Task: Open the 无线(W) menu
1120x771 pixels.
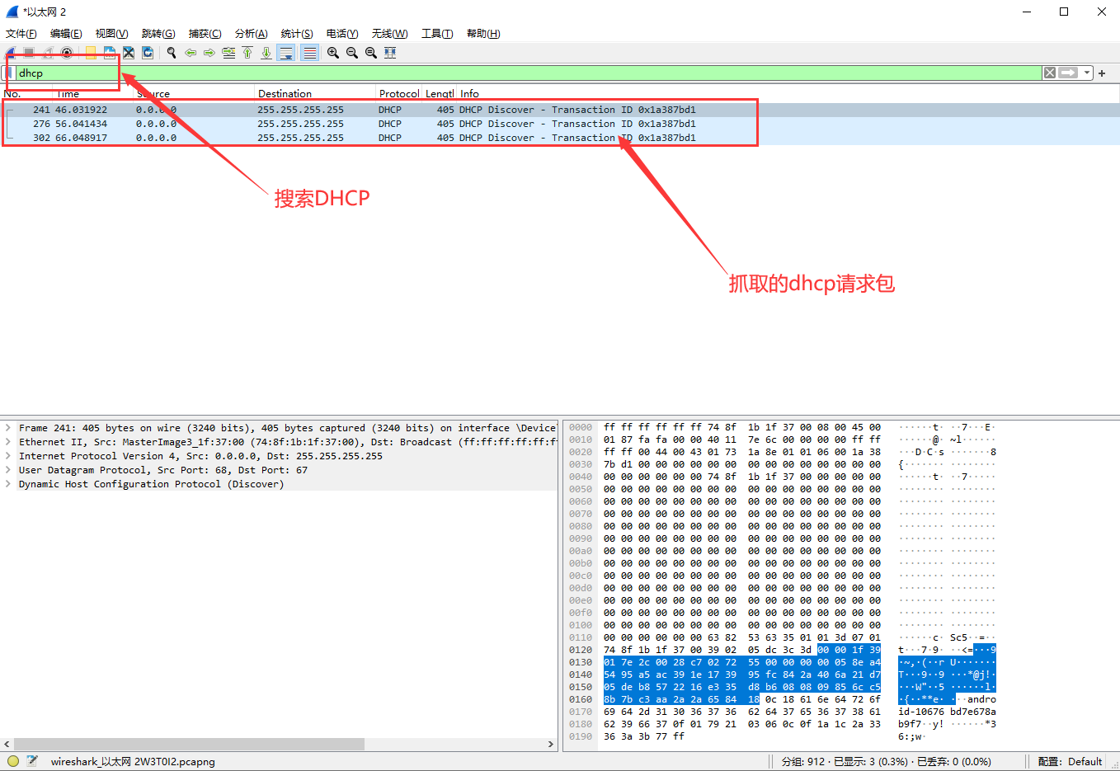Action: click(x=389, y=34)
